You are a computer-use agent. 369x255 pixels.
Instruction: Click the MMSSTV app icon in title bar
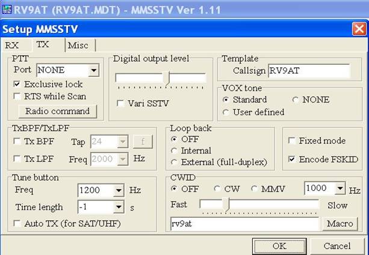pos(7,10)
